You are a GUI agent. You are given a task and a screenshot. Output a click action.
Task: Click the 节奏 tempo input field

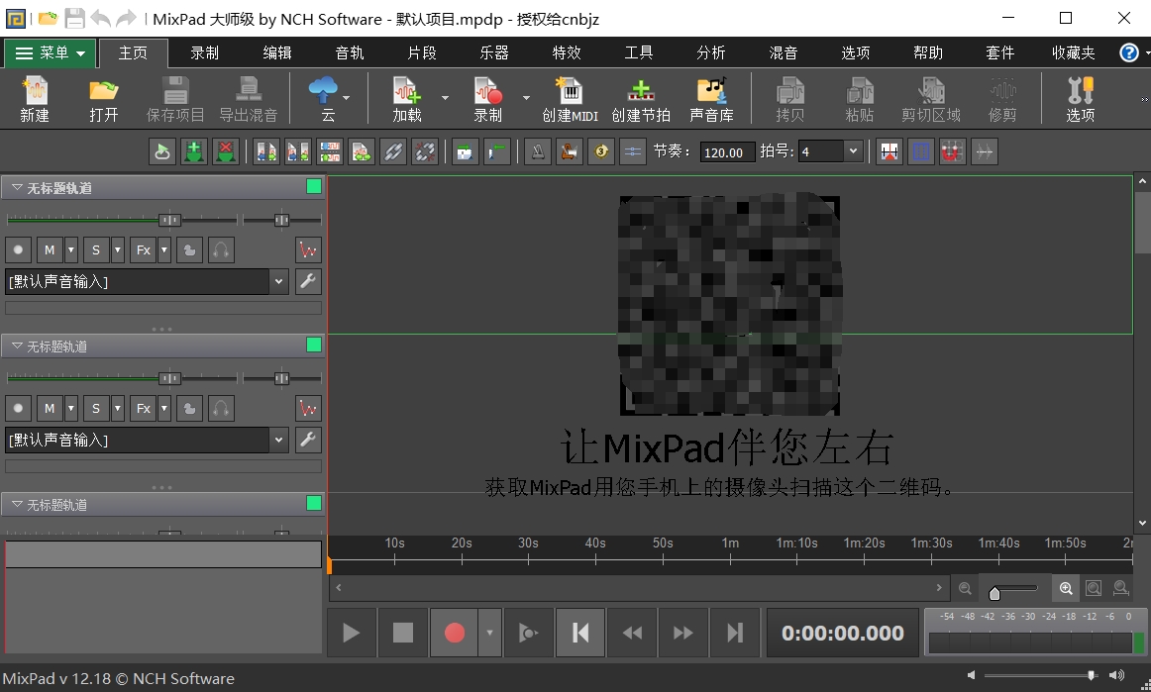pyautogui.click(x=727, y=151)
